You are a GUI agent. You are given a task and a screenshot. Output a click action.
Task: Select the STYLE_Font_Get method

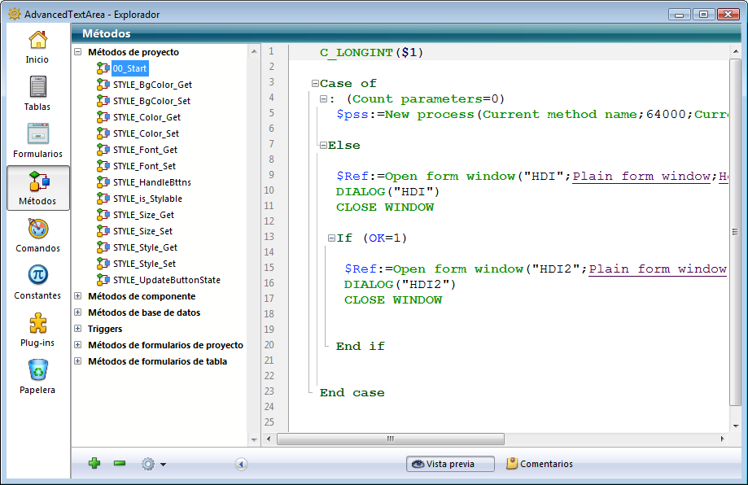point(145,150)
